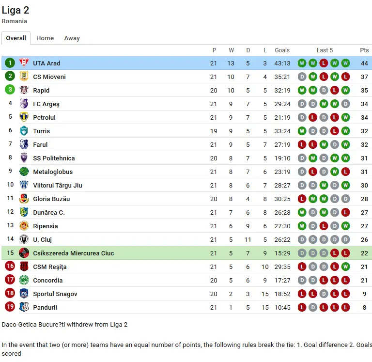Click the Metaloglobus green globe logo
Image resolution: width=372 pixels, height=362 pixels.
pyautogui.click(x=24, y=172)
